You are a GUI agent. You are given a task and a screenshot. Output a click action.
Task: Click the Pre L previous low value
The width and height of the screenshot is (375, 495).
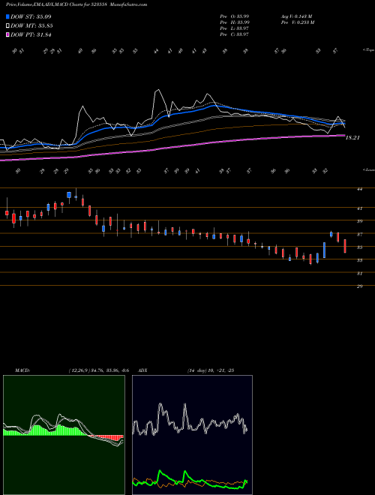click(x=235, y=28)
